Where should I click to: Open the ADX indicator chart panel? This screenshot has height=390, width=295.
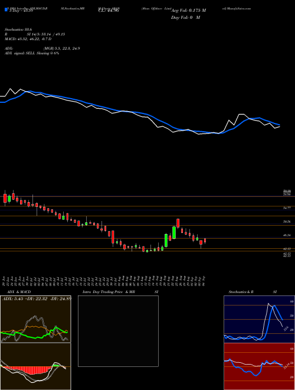[35, 319]
